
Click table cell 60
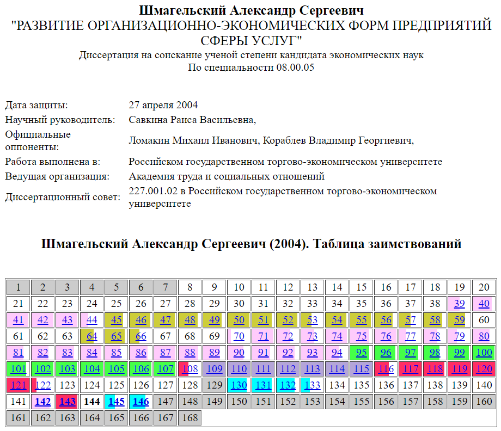coord(484,319)
